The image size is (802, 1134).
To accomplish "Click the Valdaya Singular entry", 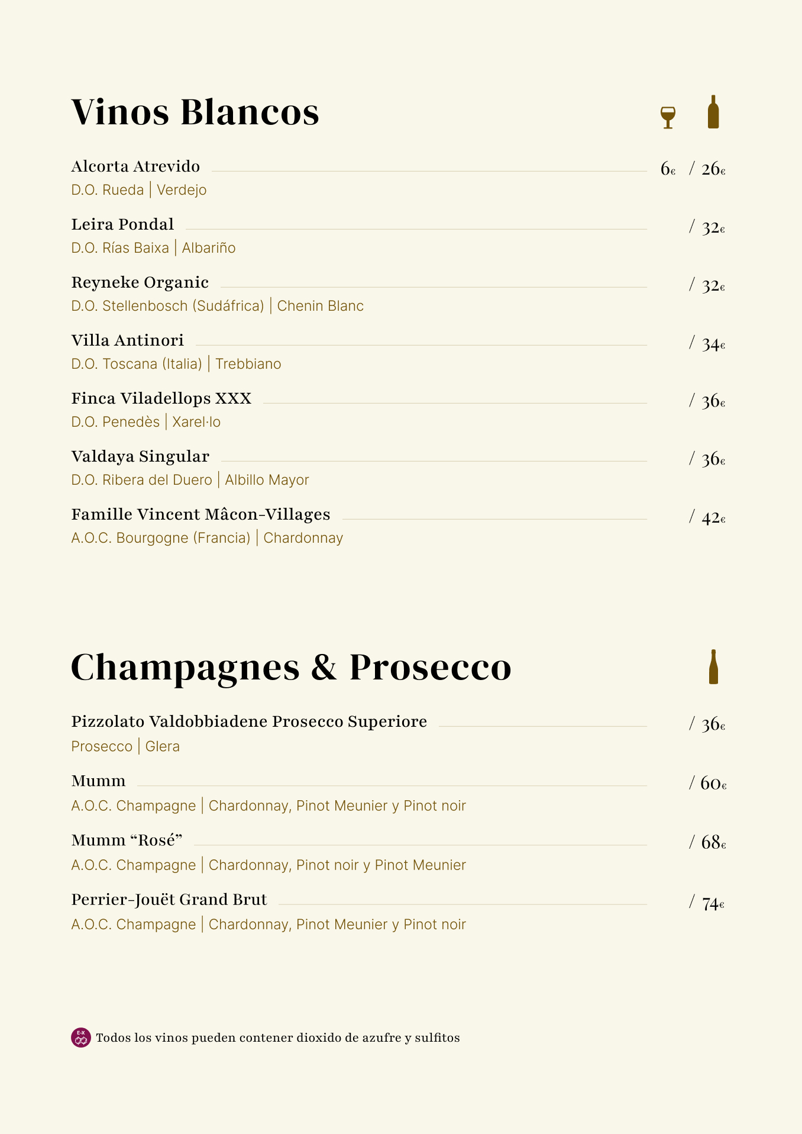I will (140, 456).
